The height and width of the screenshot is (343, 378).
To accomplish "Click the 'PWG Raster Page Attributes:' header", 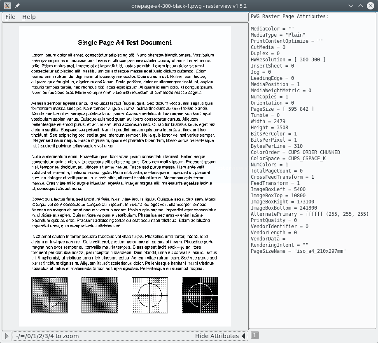I will coord(289,16).
